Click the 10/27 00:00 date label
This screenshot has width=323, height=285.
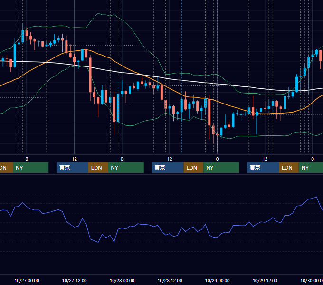point(27,280)
